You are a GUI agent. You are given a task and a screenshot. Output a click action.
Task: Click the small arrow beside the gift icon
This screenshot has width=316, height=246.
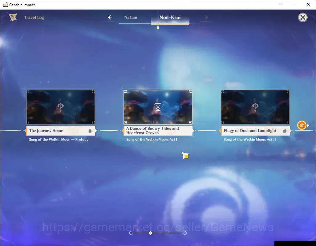[x=308, y=125]
